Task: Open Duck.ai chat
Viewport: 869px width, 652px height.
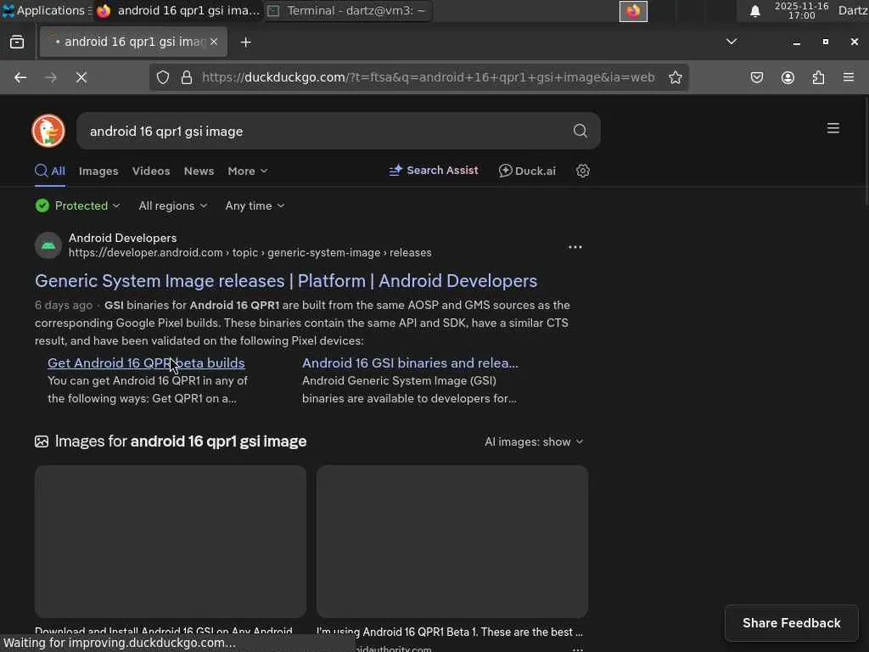Action: [527, 171]
